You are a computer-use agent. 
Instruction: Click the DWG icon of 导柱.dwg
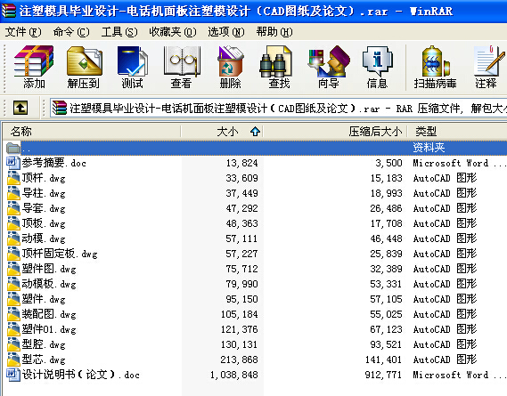tap(13, 193)
